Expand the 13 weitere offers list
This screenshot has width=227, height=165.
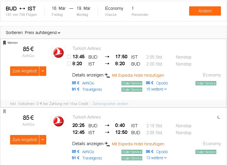tap(156, 158)
